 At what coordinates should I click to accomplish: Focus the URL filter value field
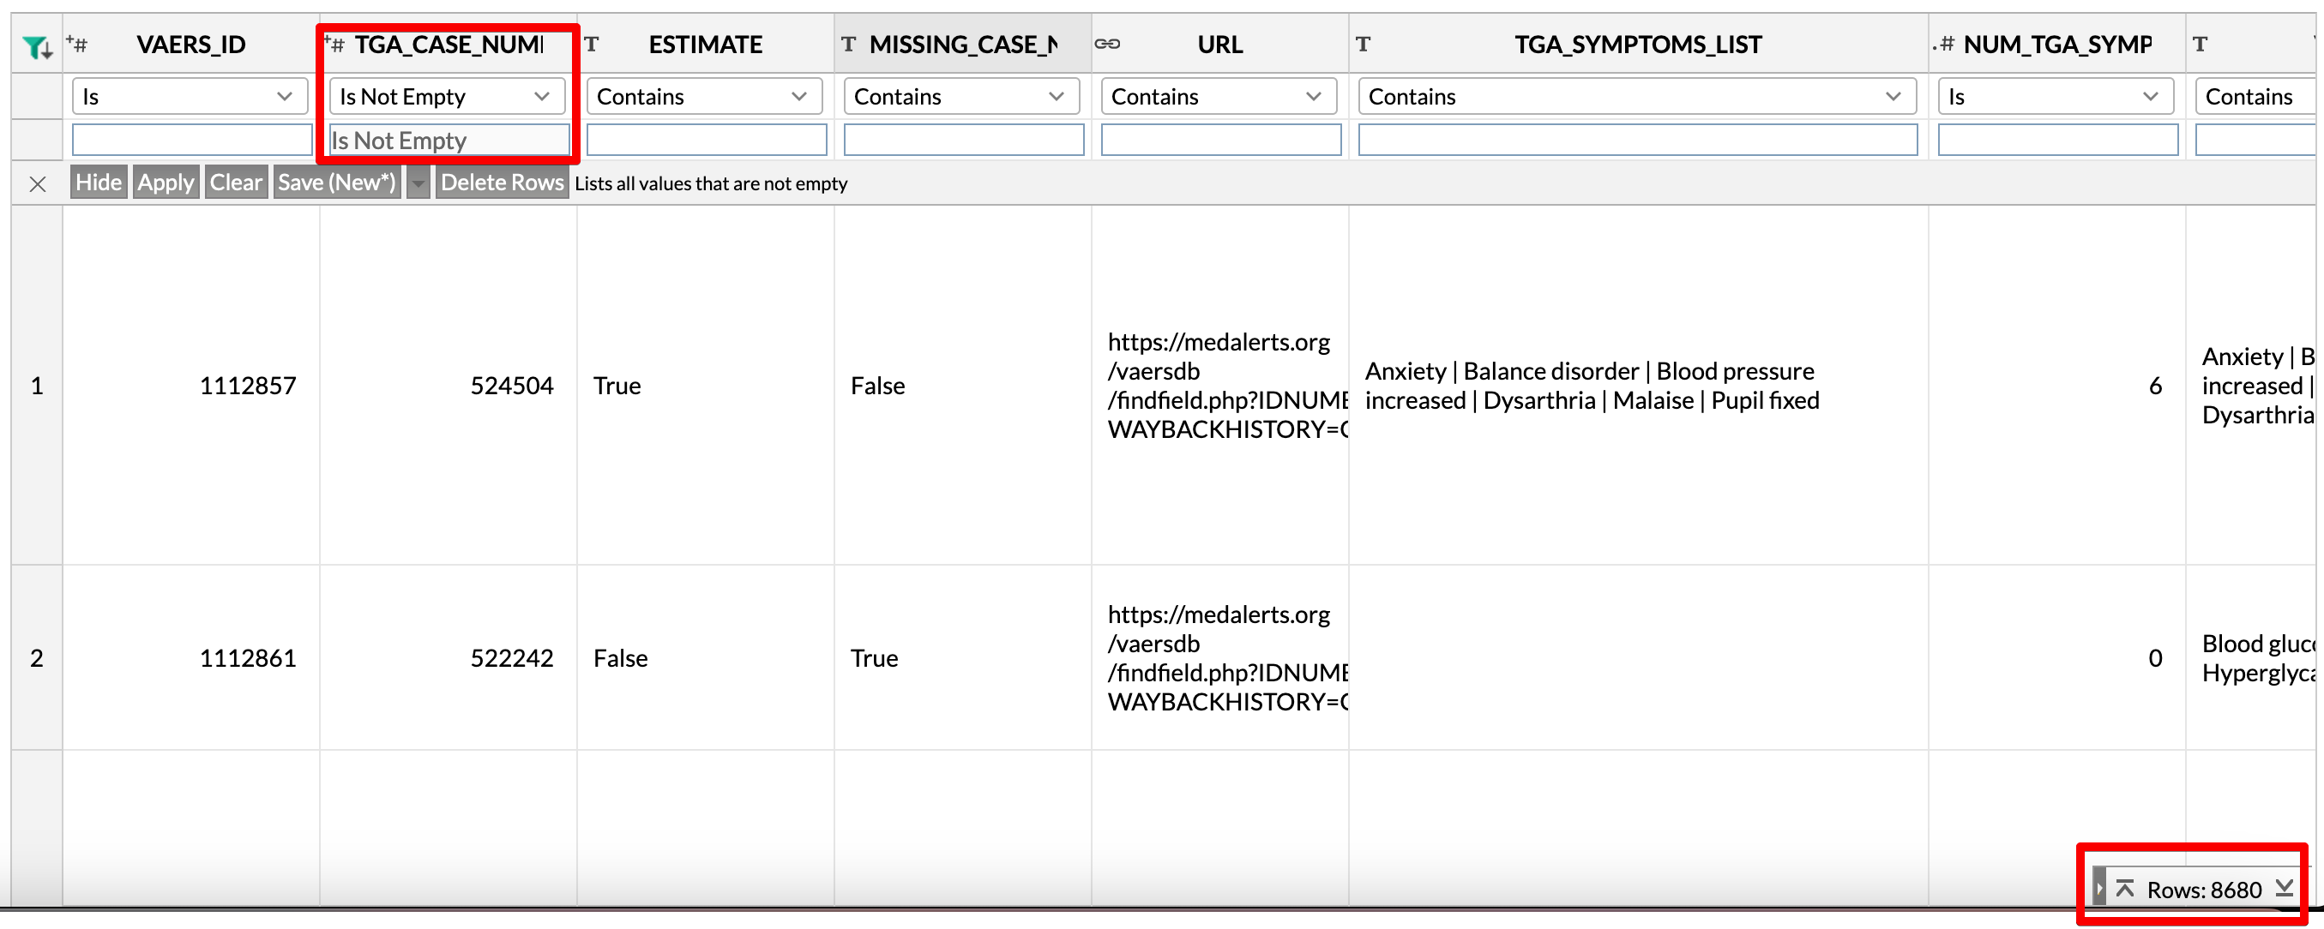coord(1220,140)
